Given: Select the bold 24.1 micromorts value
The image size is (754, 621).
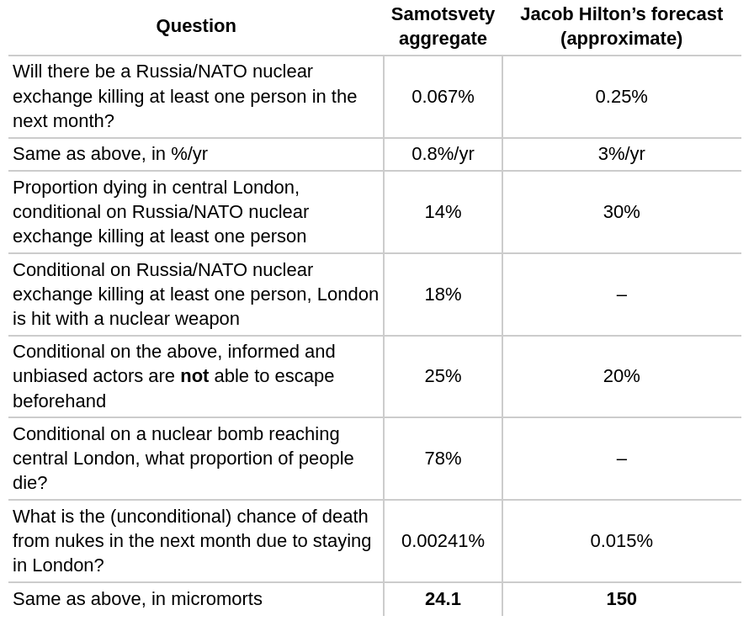Looking at the screenshot, I should (x=443, y=599).
